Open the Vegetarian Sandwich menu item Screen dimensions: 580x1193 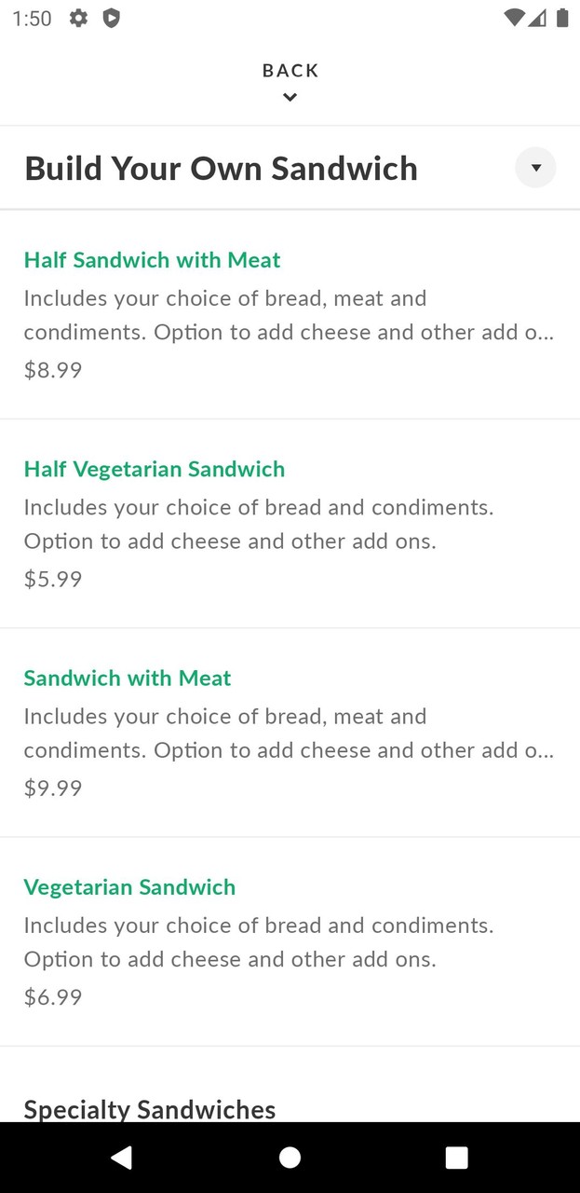(x=129, y=886)
